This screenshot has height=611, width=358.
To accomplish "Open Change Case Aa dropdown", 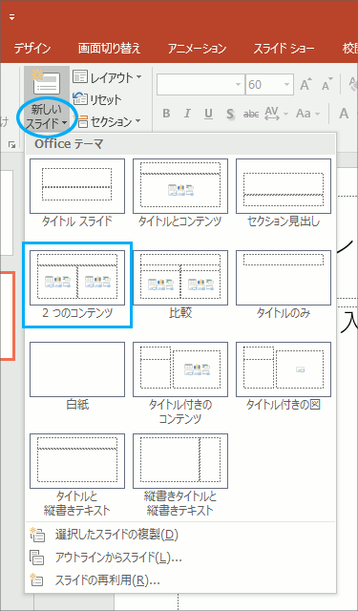I will (307, 114).
